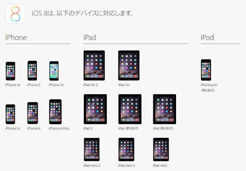Click the iPod touch (第5世代) label

click(209, 87)
